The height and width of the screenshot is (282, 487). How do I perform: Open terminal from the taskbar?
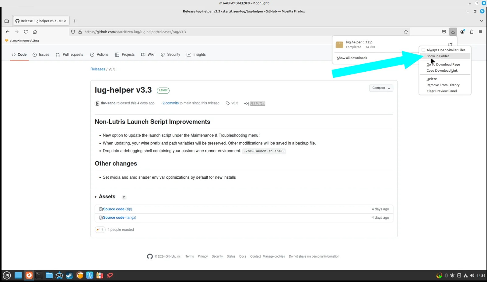[x=39, y=275]
